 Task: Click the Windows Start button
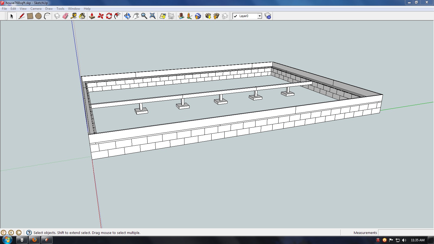pyautogui.click(x=7, y=240)
